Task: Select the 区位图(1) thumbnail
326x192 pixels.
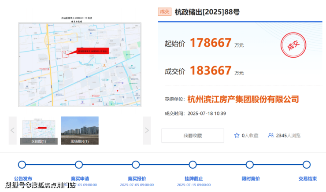Action: point(39,130)
